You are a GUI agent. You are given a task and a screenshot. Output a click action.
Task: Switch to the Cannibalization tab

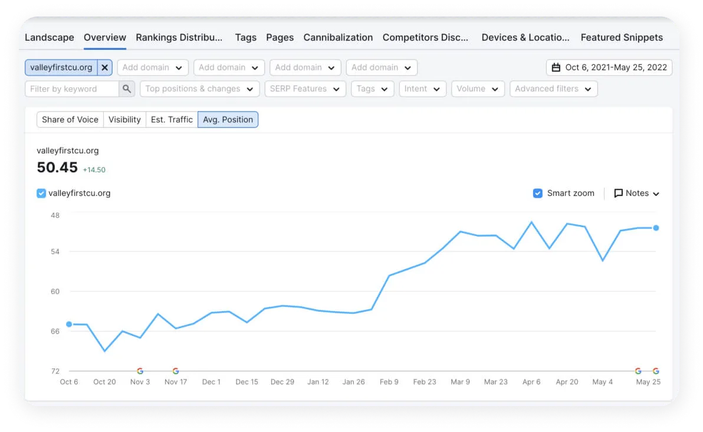click(338, 37)
